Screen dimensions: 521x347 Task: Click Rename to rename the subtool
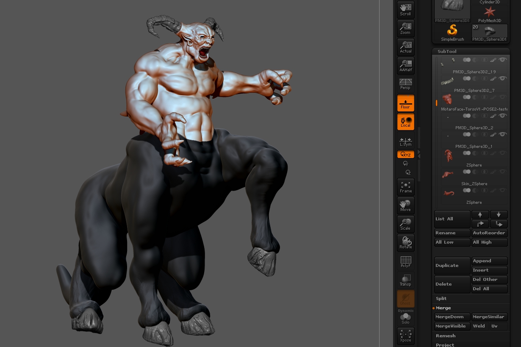click(x=452, y=233)
